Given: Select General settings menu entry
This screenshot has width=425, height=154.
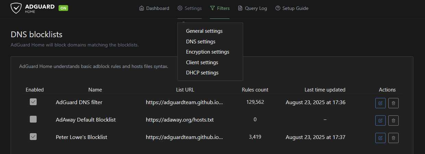Looking at the screenshot, I should (x=204, y=31).
